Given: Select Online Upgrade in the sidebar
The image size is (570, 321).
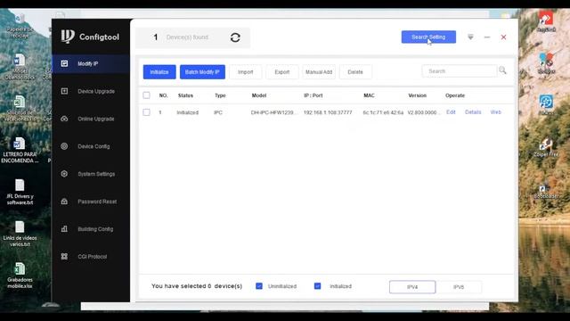Looking at the screenshot, I should click(91, 119).
